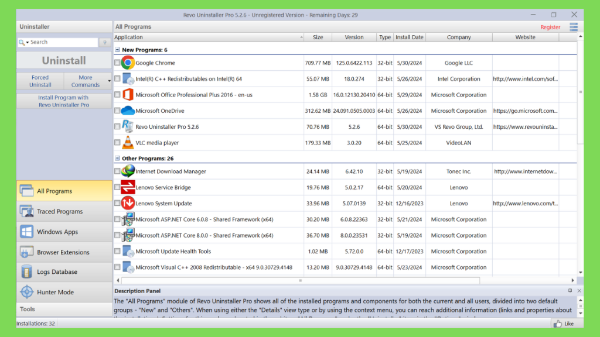Sort by the Version column header
The width and height of the screenshot is (600, 337).
click(x=354, y=37)
